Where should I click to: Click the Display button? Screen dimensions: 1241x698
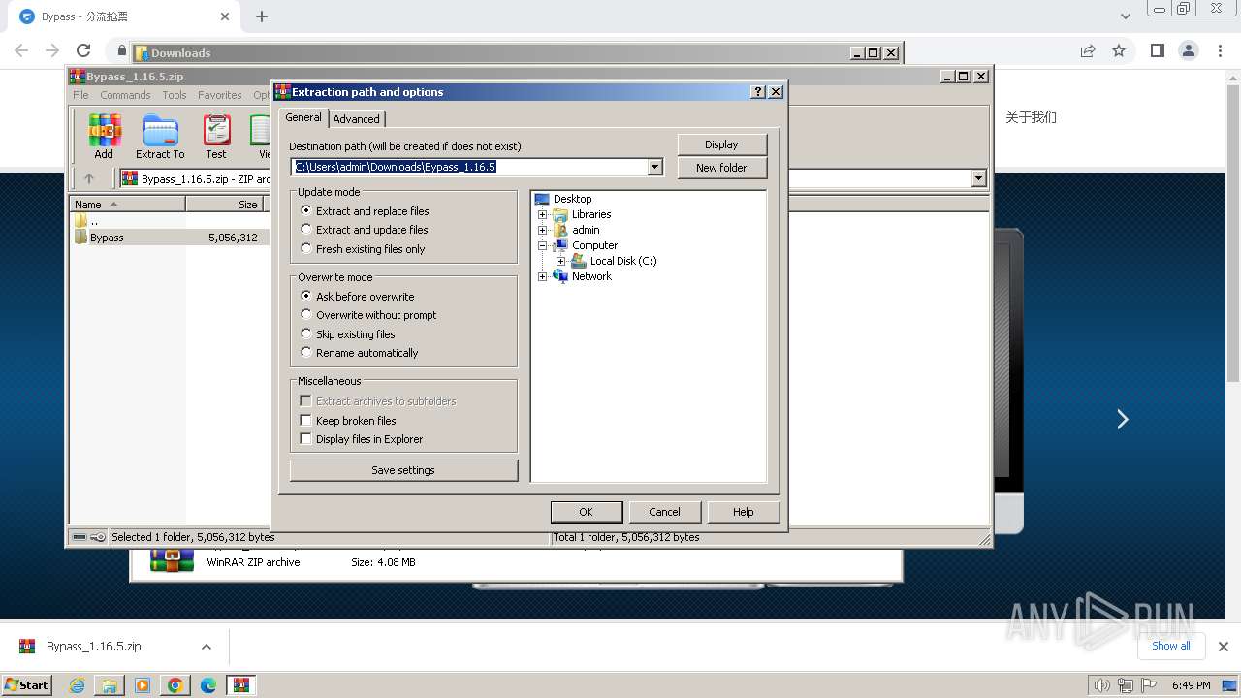[721, 144]
